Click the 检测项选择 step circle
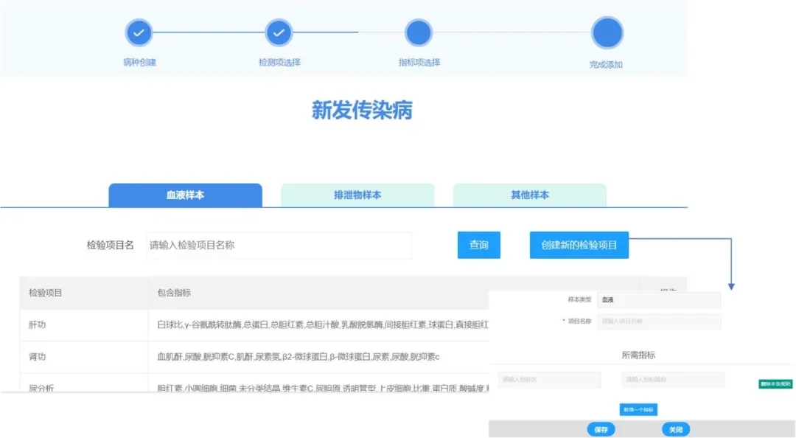 click(x=279, y=32)
